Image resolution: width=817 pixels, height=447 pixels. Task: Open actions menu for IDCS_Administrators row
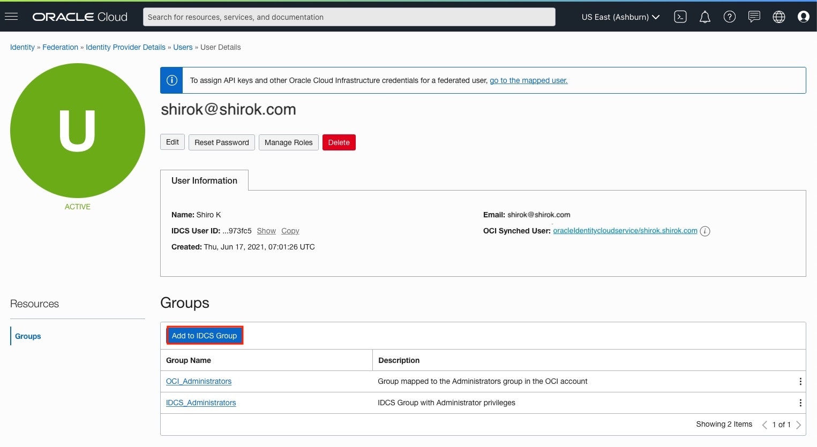coord(800,403)
